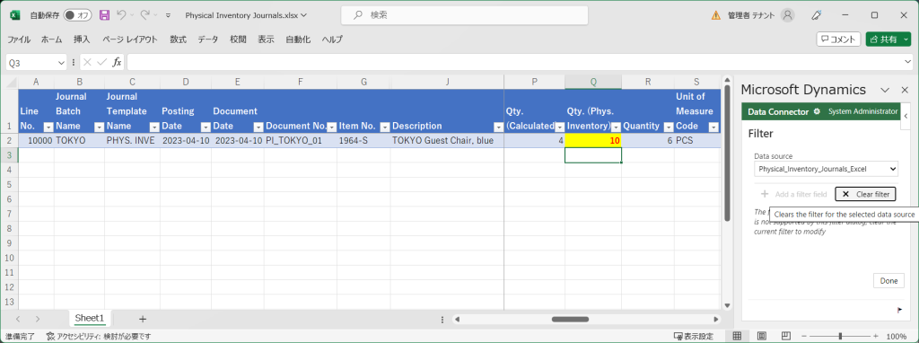
Task: Open the データ menu tab
Action: (207, 40)
